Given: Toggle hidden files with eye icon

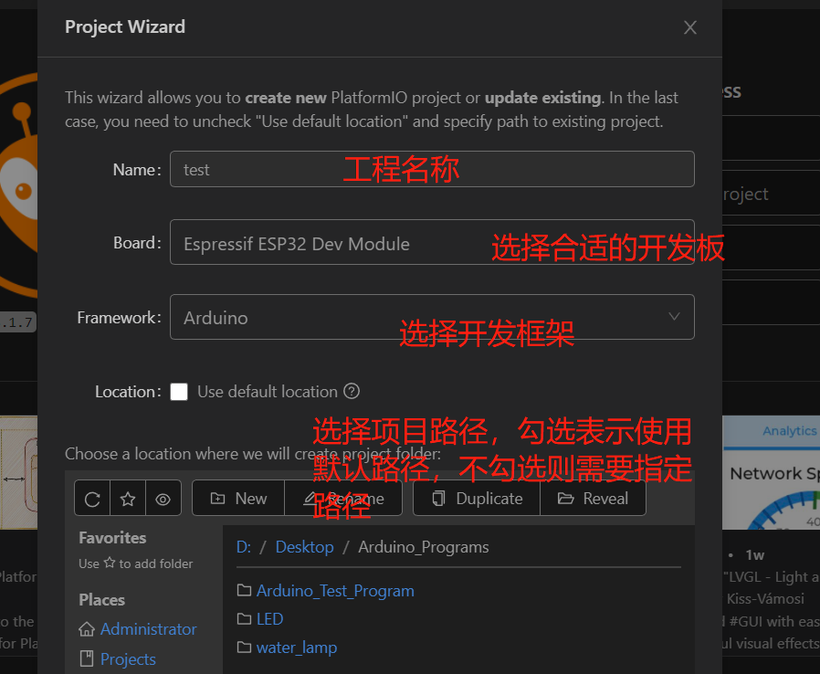Looking at the screenshot, I should pos(163,499).
